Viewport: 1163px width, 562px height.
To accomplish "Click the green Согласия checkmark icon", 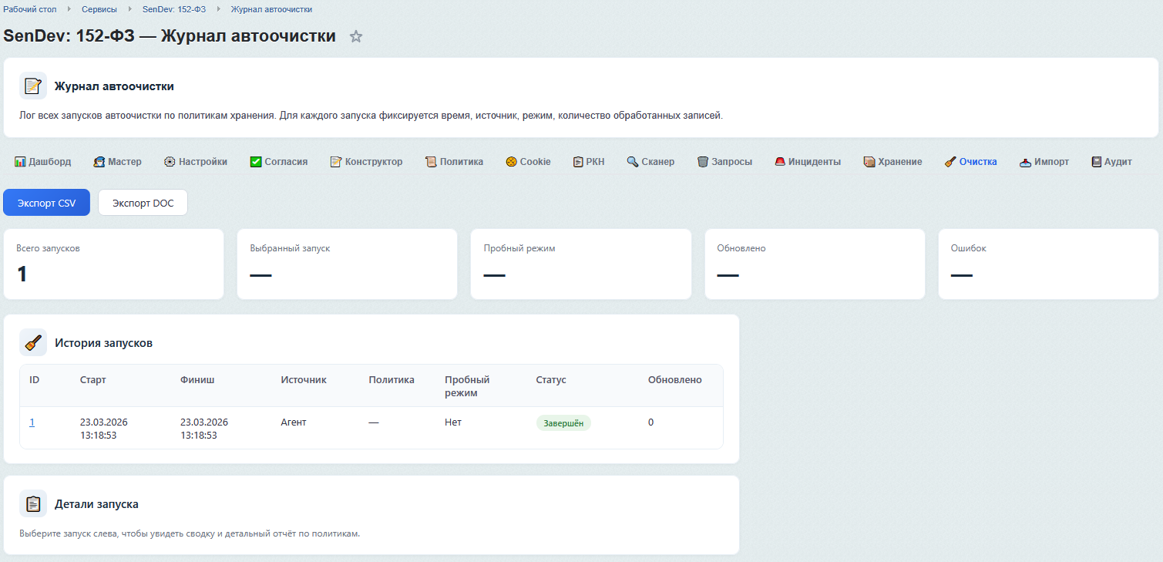I will click(x=256, y=162).
